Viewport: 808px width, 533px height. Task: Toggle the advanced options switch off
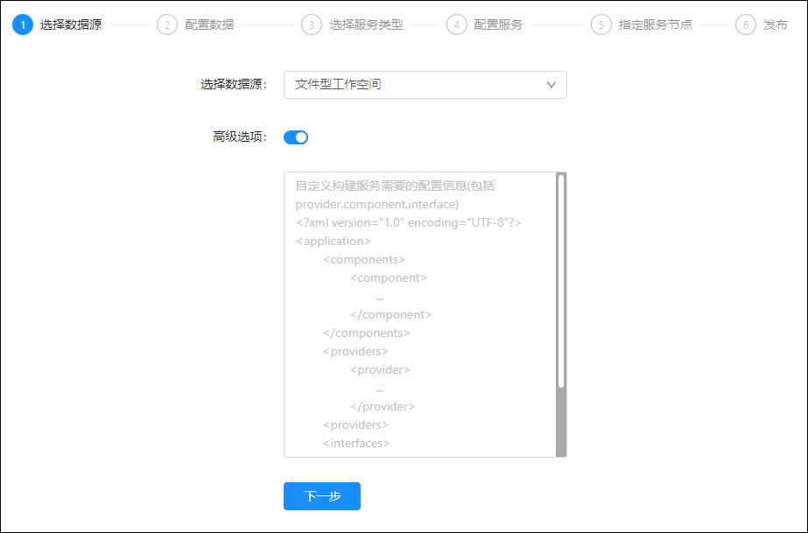[x=295, y=137]
